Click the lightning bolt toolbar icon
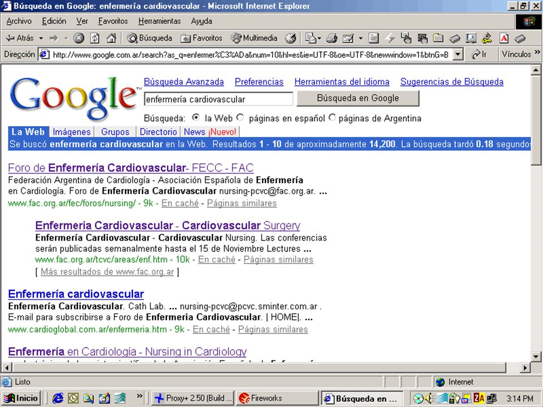The width and height of the screenshot is (543, 407). (x=390, y=38)
